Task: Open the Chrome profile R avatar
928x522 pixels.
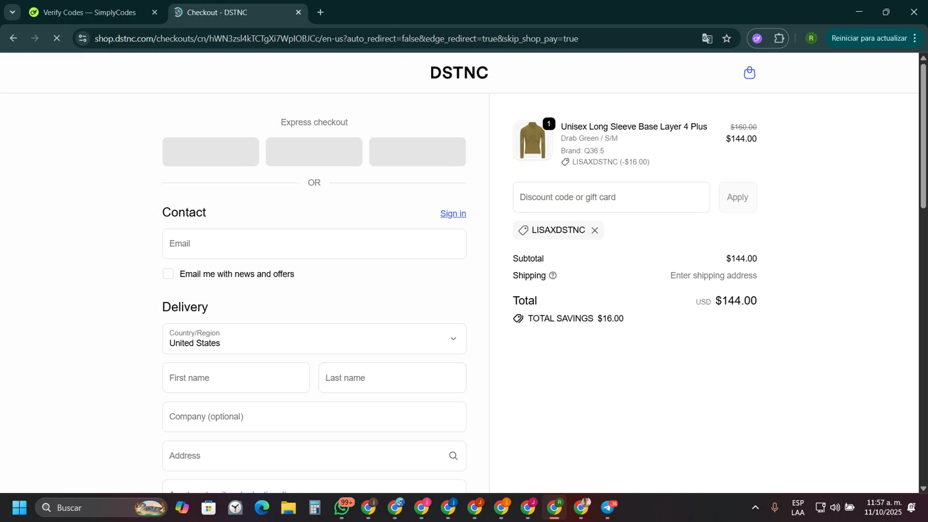Action: (x=811, y=38)
